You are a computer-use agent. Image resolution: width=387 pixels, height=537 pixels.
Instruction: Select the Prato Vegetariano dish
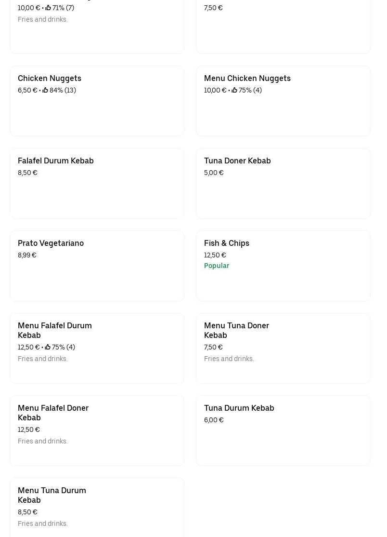coord(97,266)
